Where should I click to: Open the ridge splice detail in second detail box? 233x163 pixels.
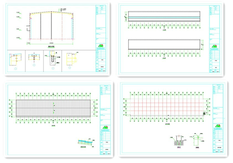tap(34, 57)
